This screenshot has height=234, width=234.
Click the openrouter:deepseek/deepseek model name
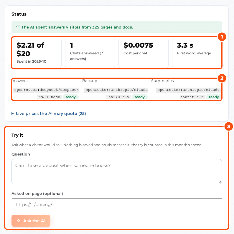[46, 90]
